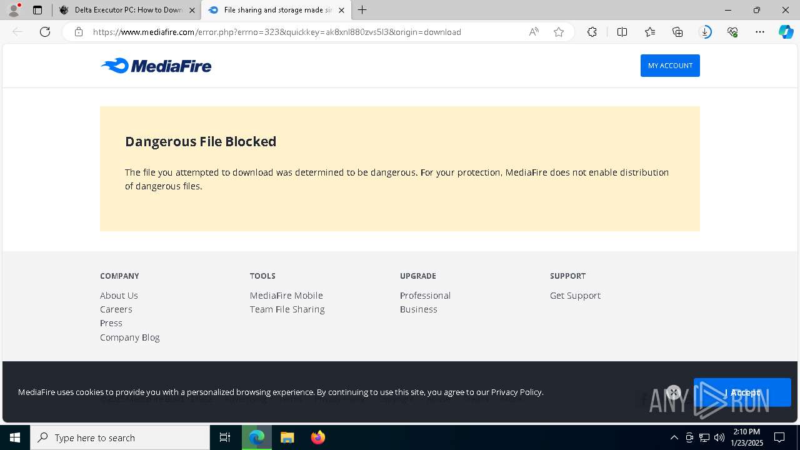Show the Downloads panel icon

705,32
